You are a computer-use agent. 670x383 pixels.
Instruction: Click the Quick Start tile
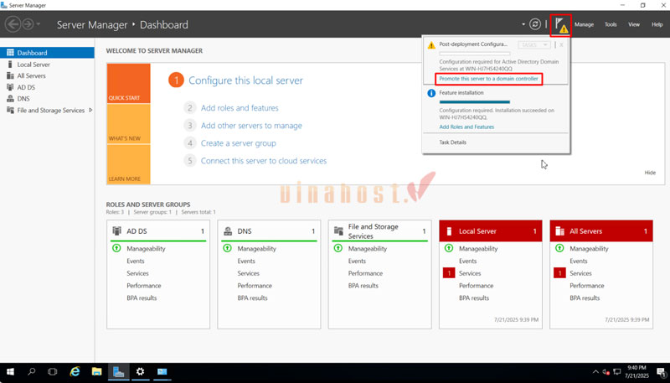click(x=129, y=83)
